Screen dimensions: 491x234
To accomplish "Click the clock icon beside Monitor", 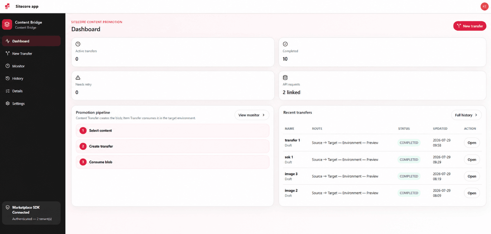I will coord(8,66).
